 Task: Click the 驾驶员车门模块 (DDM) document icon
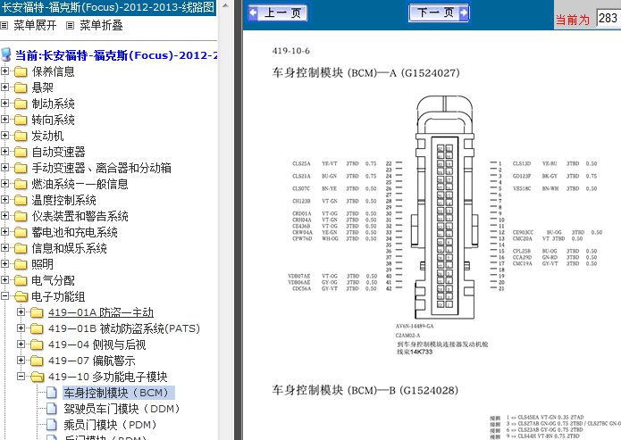[x=52, y=409]
